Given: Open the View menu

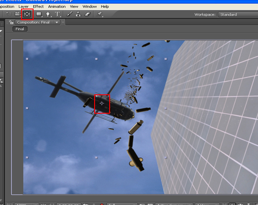Looking at the screenshot, I should [x=74, y=6].
